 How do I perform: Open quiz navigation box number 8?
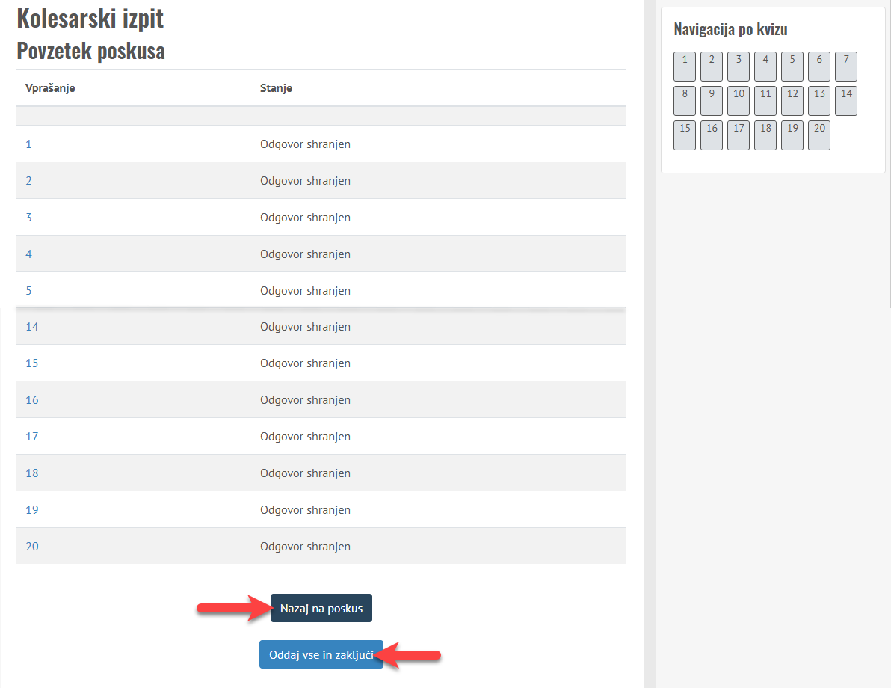[685, 101]
